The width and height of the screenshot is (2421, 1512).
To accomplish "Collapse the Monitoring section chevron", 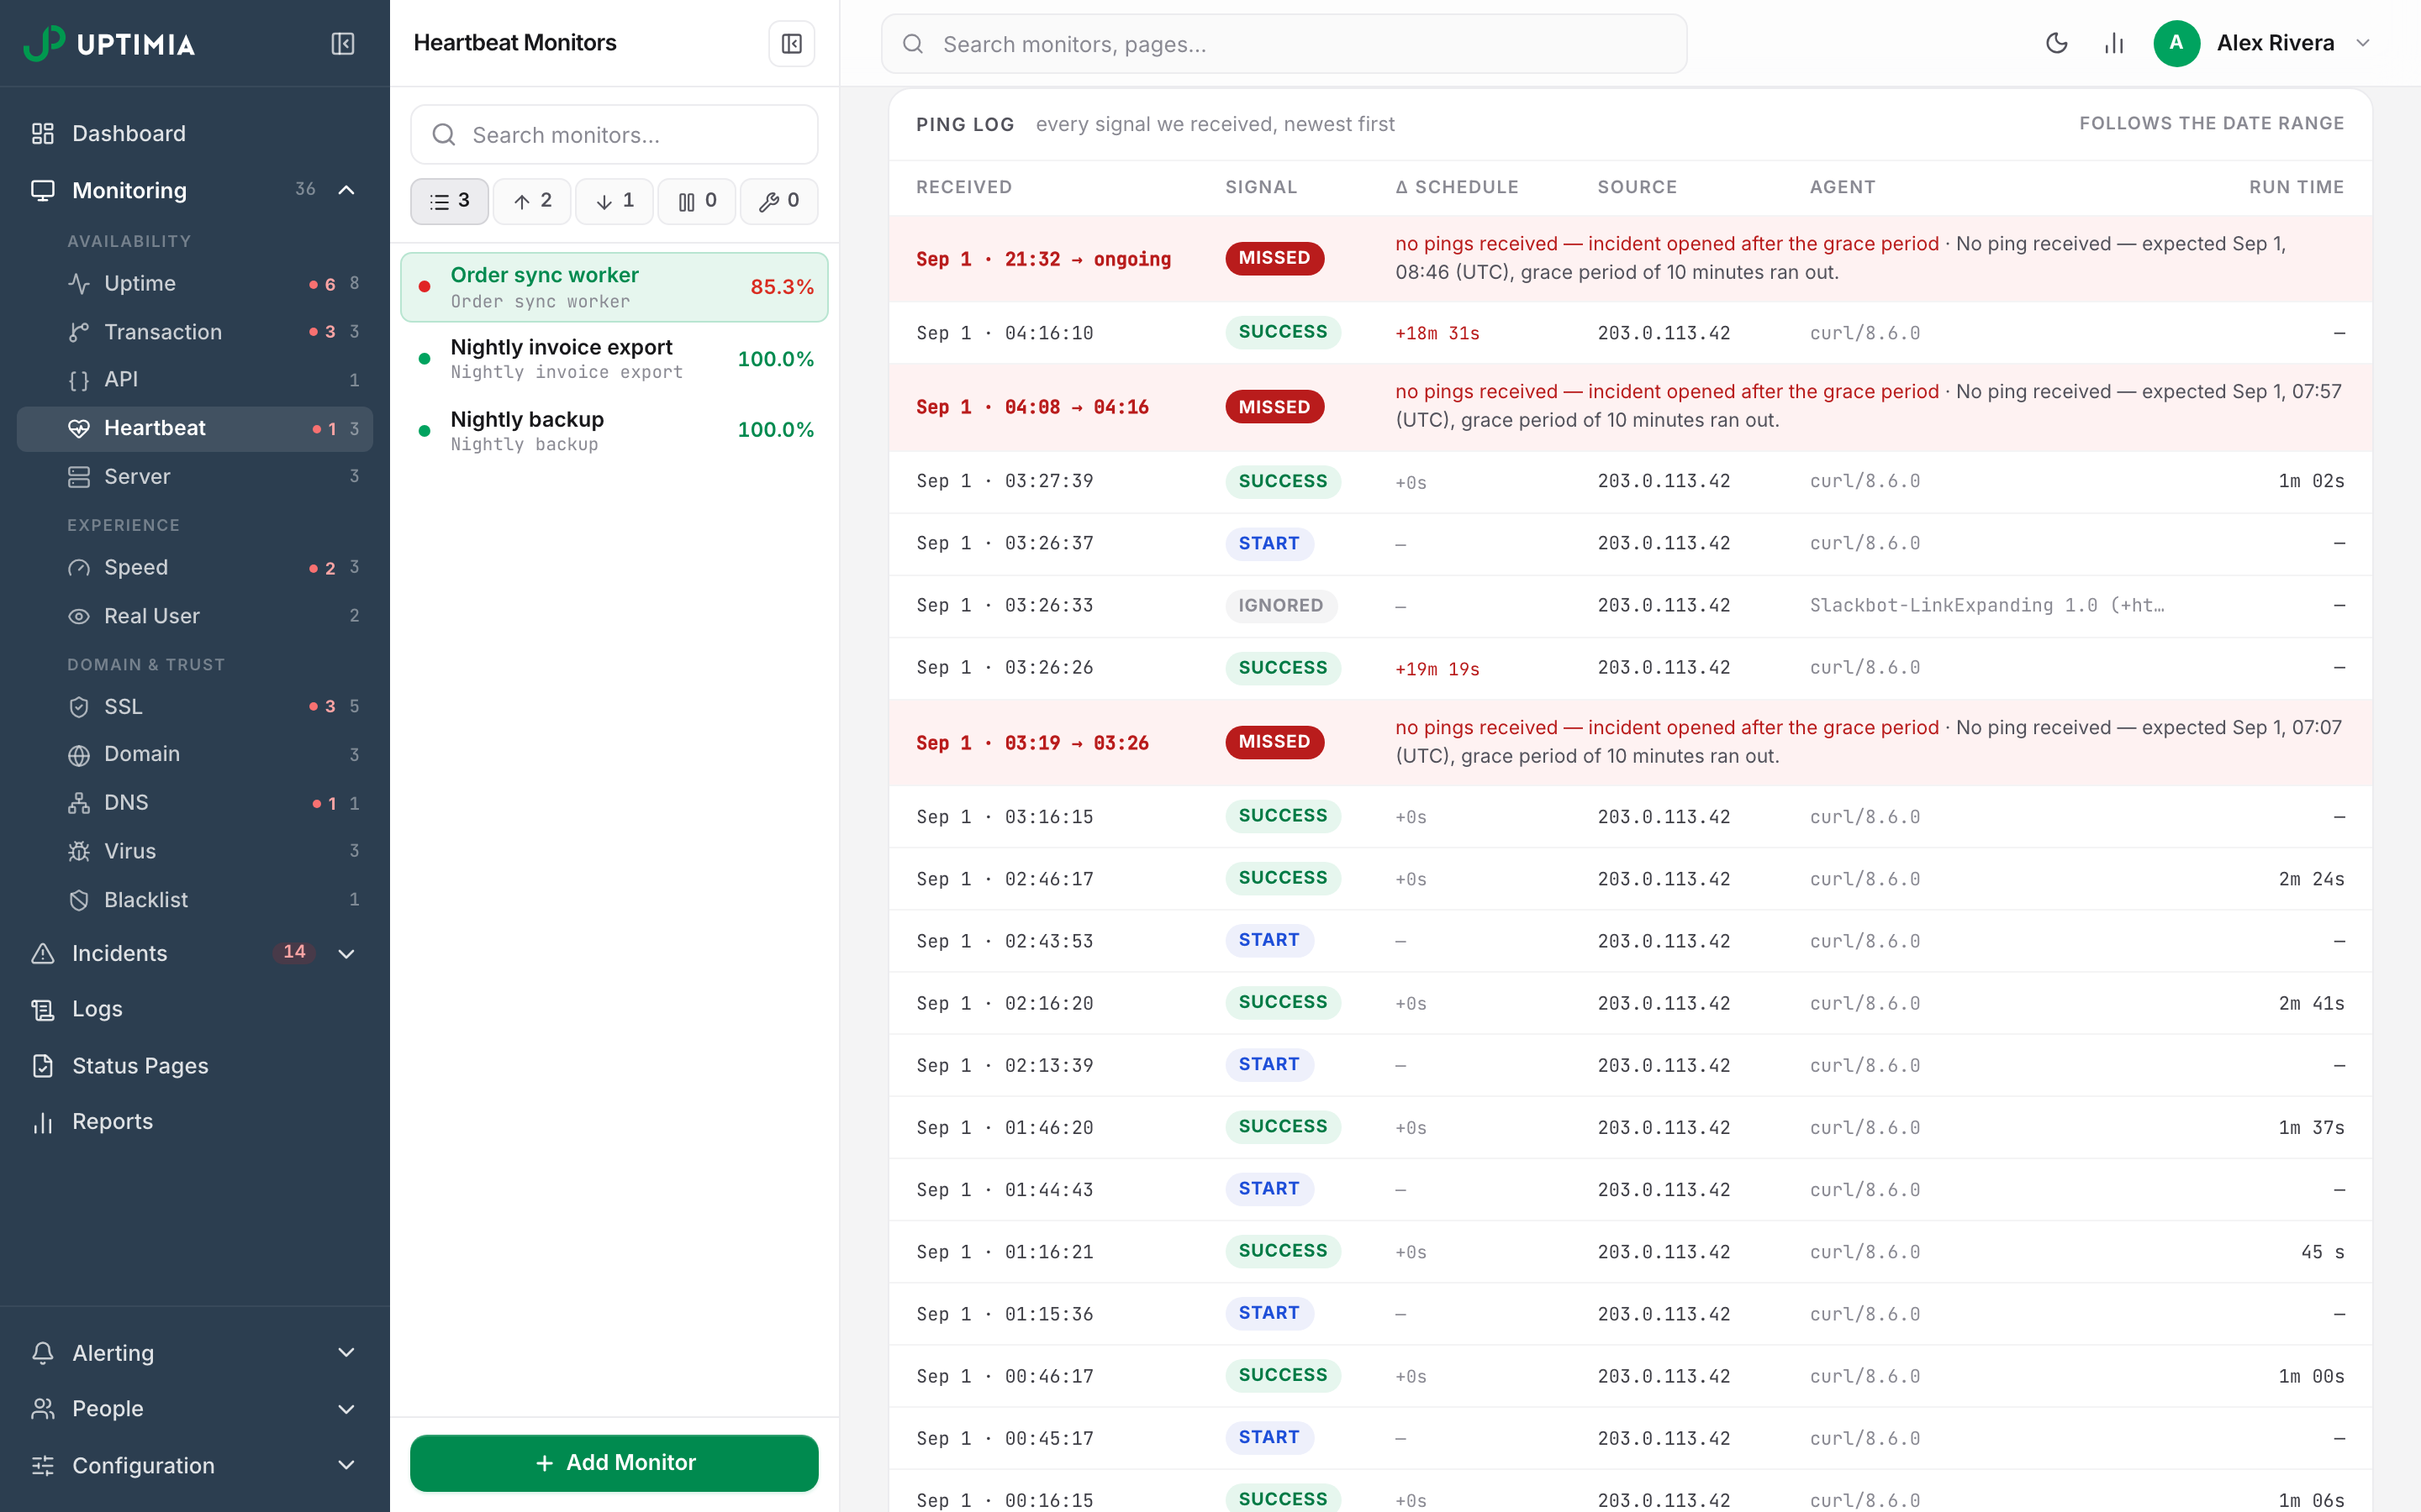I will pyautogui.click(x=346, y=190).
